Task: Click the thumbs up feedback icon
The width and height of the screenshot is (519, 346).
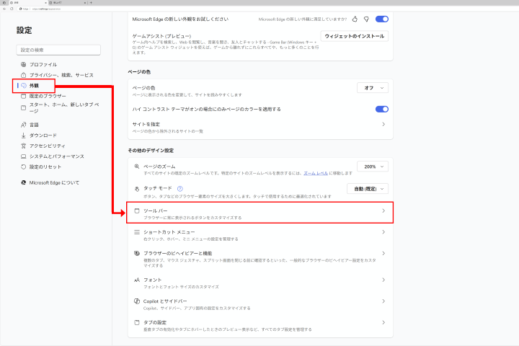Action: click(x=355, y=19)
